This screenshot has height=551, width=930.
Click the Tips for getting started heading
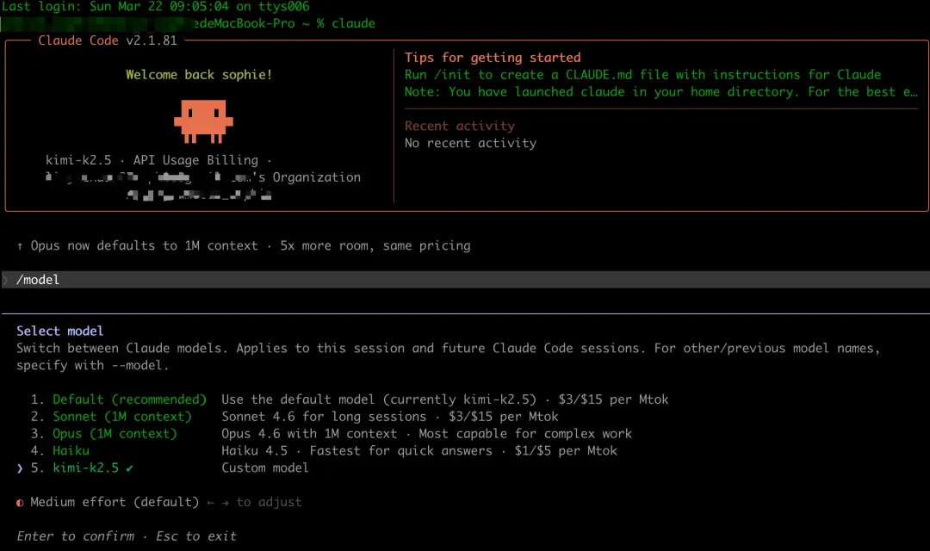point(493,58)
